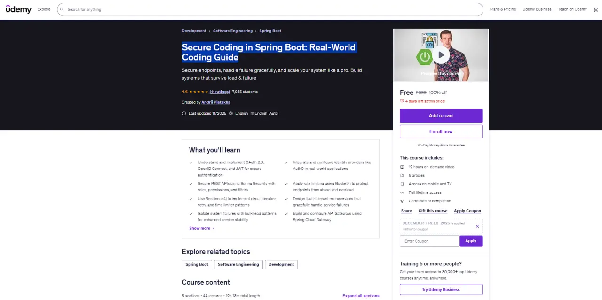Open the 11 ratings link

(x=220, y=92)
